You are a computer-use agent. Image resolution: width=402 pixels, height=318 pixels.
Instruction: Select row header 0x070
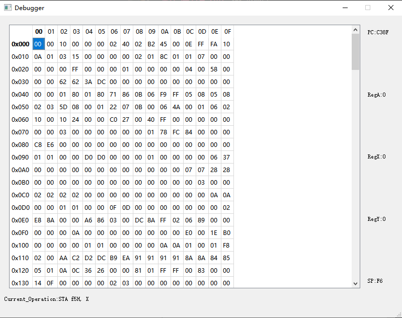(x=21, y=132)
